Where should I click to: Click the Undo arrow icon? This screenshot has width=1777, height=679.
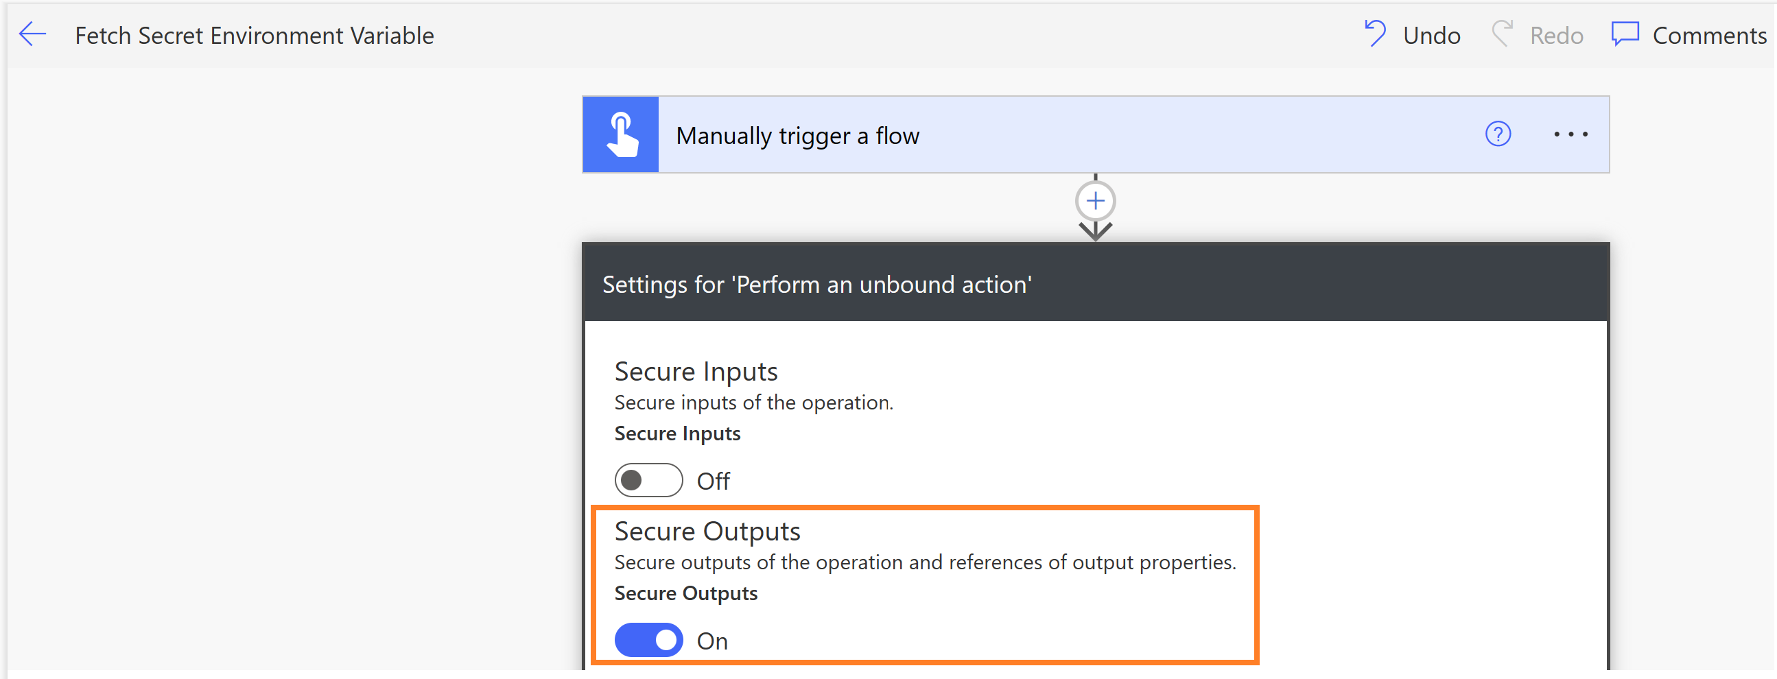coord(1374,33)
